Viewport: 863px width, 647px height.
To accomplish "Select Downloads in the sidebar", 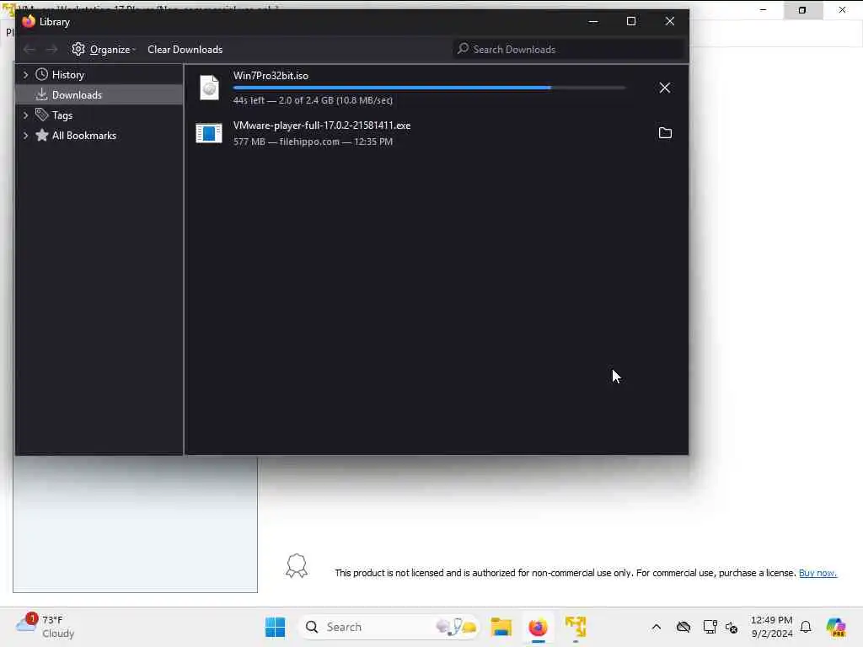I will coord(99,95).
